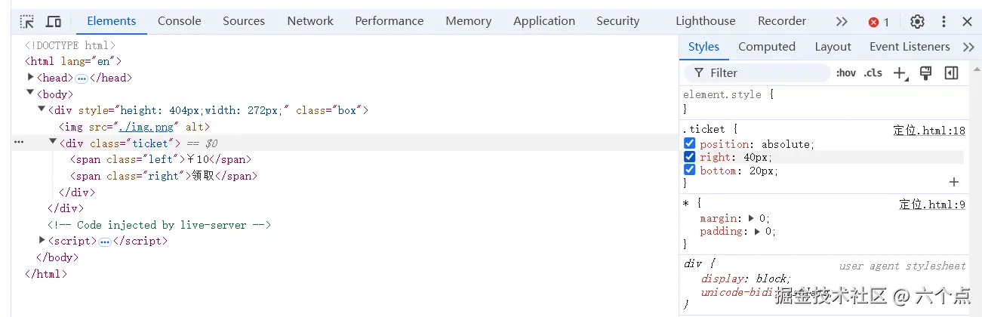Expand the head element node

tap(31, 77)
